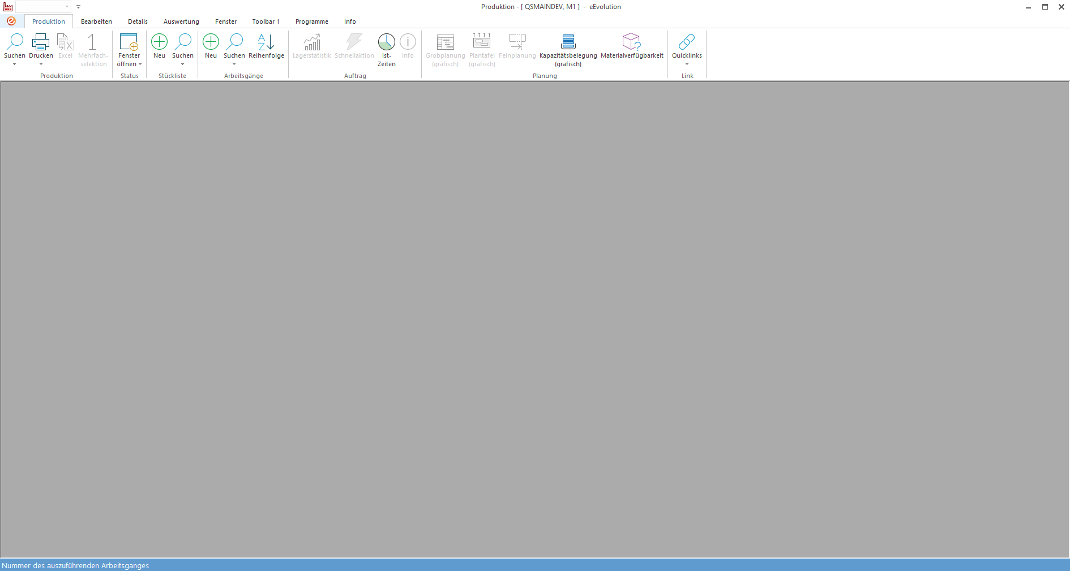Add new Arbeitsgang with Neu icon
Viewport: 1070px width, 571px height.
(x=211, y=42)
